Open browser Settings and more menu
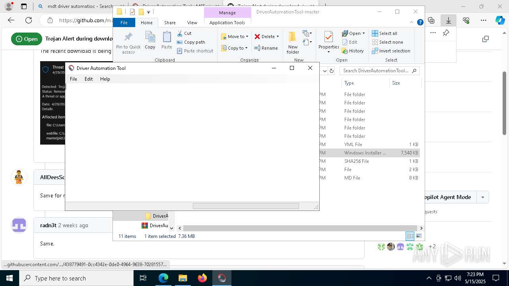This screenshot has height=286, width=509. coord(484,20)
